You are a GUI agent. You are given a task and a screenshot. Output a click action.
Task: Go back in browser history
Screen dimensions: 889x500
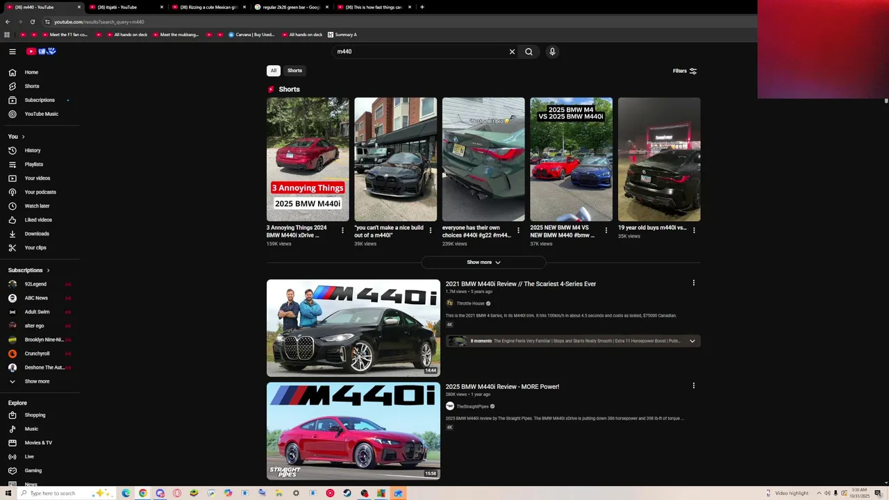point(8,22)
